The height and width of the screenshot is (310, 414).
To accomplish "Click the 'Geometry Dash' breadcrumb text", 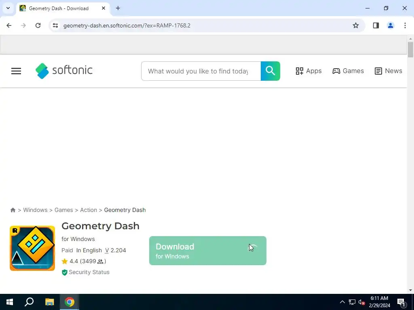I will (x=125, y=210).
